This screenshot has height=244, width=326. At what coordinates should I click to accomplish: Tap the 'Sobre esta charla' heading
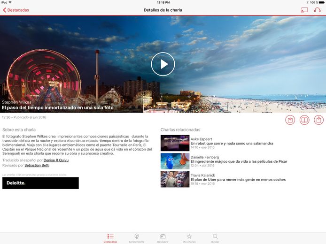(19, 130)
